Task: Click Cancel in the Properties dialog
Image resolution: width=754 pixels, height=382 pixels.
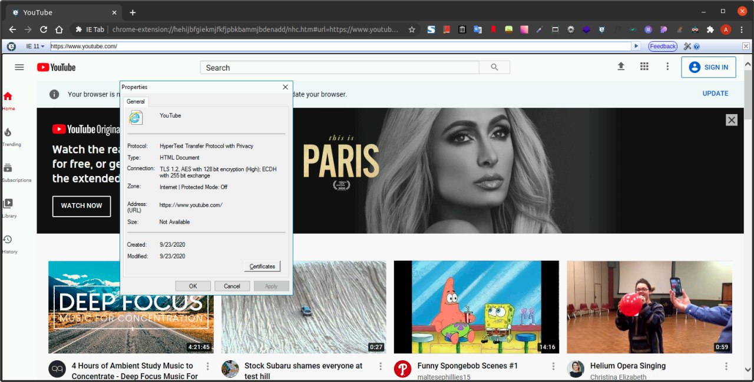Action: (232, 286)
